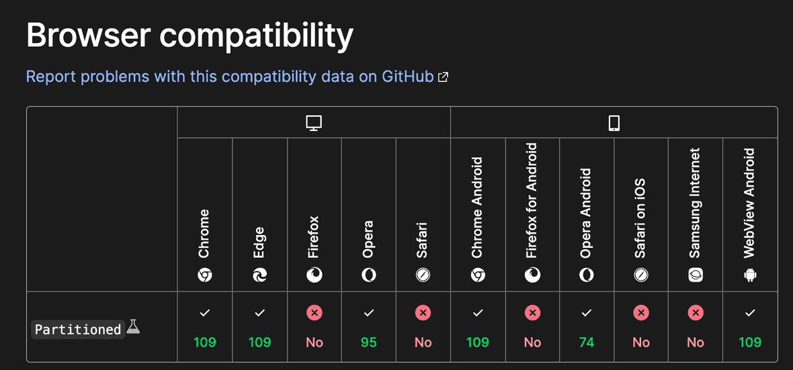Expand WebView Android support cell showing 109
This screenshot has height=370, width=793.
750,327
